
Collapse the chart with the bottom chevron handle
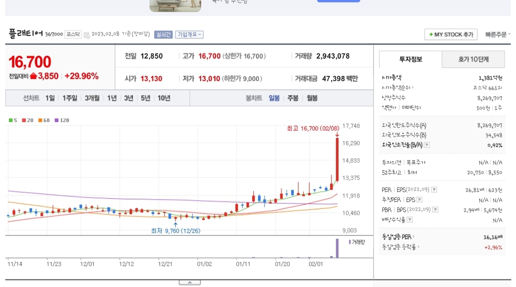pos(190,282)
